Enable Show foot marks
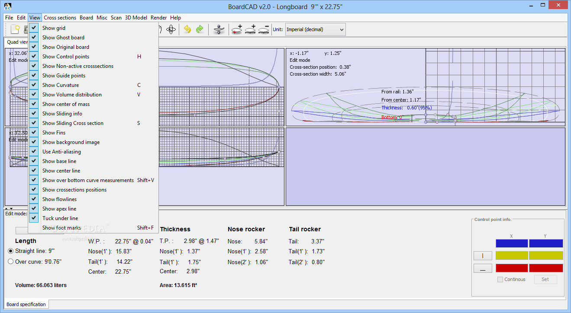Viewport: 571px width, 313px height. [x=94, y=228]
